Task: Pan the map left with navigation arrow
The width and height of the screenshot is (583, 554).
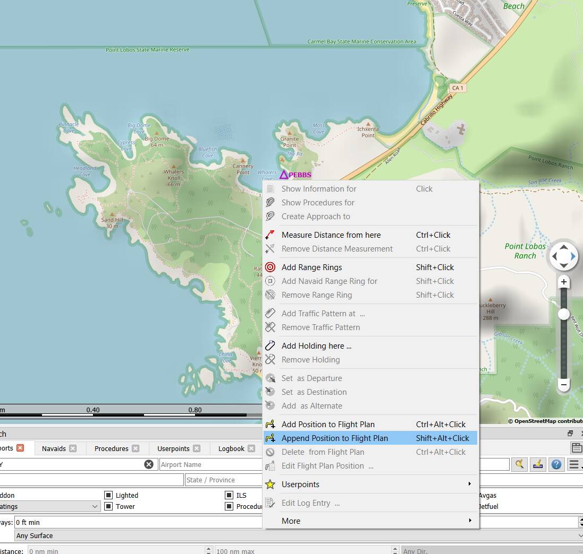Action: click(x=555, y=256)
